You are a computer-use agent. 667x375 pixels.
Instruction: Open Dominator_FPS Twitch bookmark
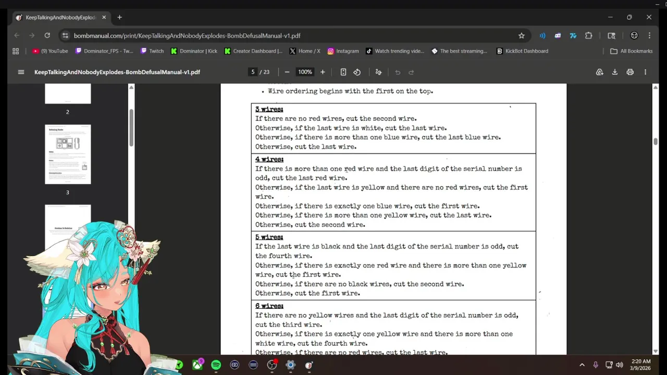[x=104, y=51]
